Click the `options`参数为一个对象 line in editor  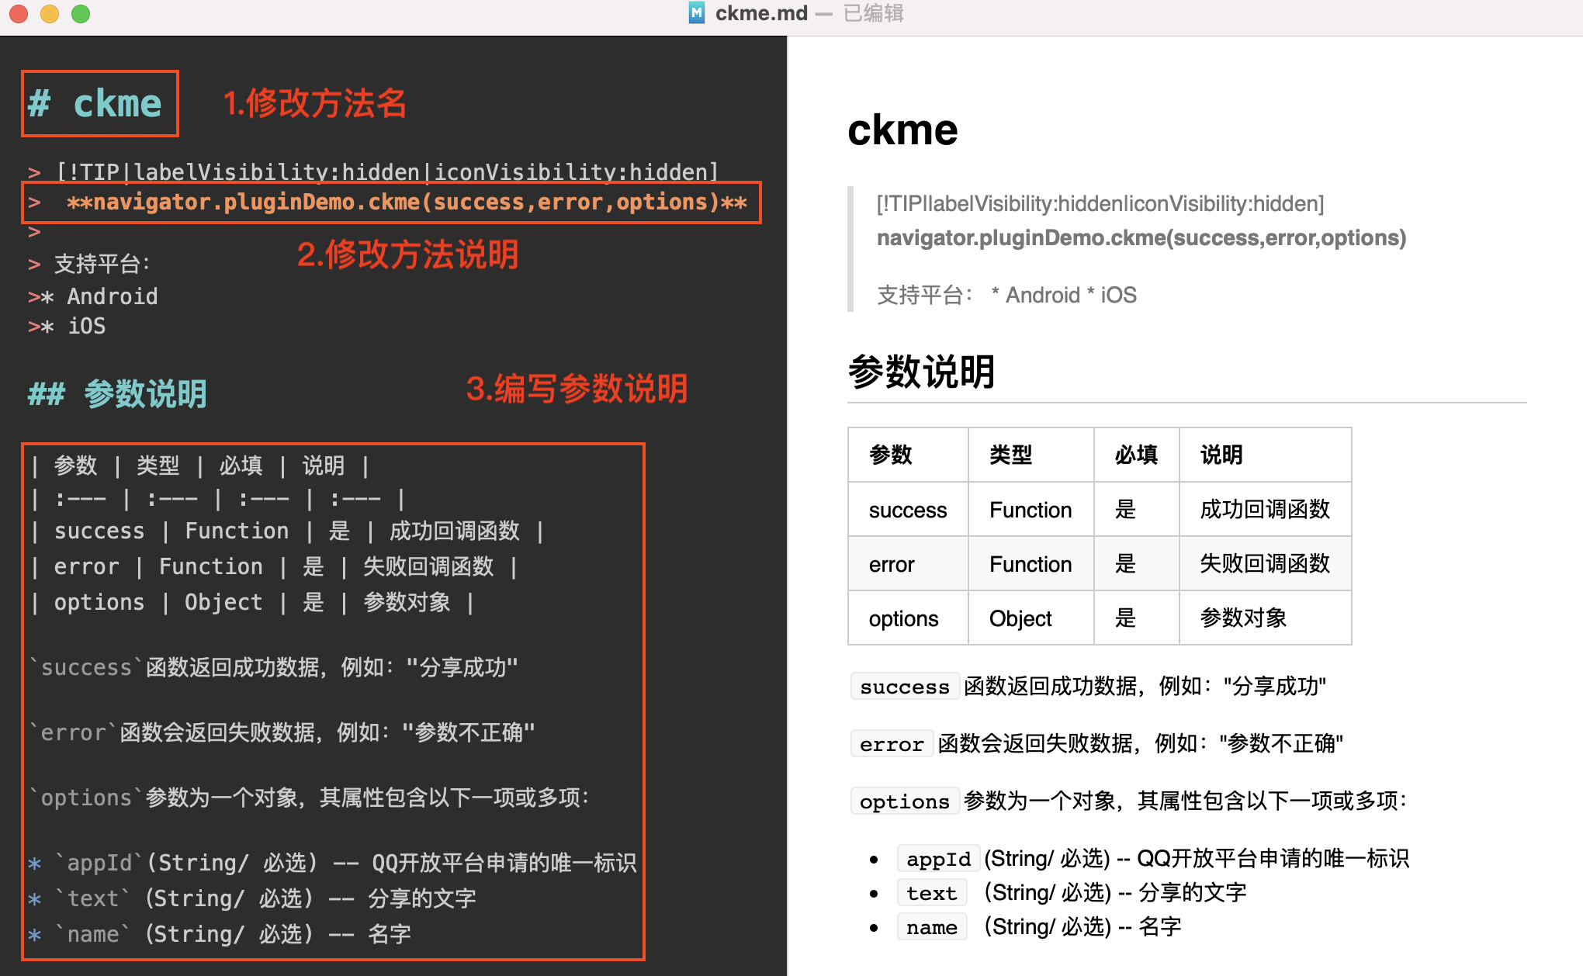click(x=310, y=798)
